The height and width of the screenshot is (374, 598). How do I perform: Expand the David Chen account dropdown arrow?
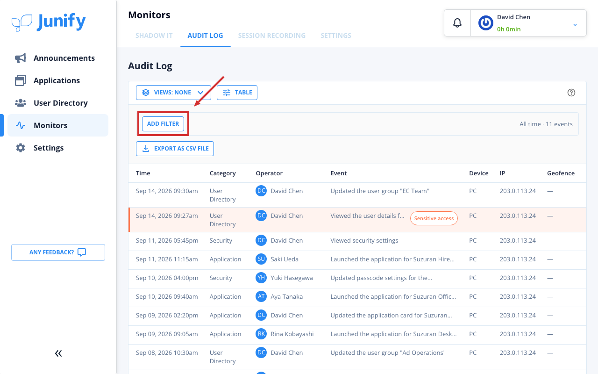pos(575,25)
